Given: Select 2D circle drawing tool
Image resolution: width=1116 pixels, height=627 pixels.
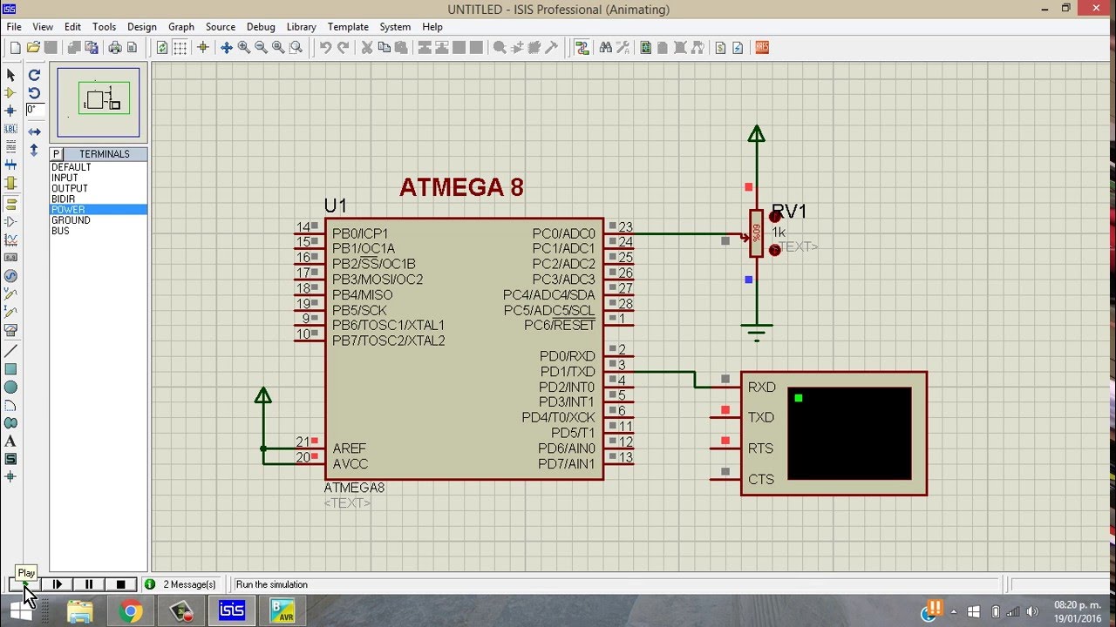Looking at the screenshot, I should (10, 387).
